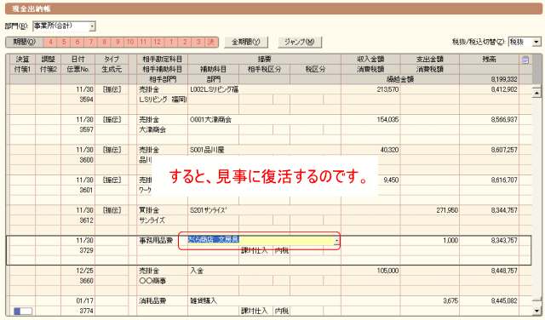Select month 12 in period bar
Viewport: 545px width, 320px height.
[x=157, y=42]
